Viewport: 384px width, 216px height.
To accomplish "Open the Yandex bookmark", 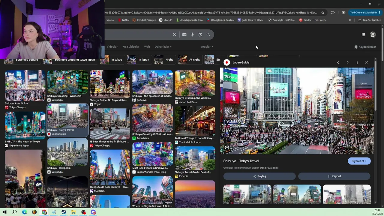I will [x=313, y=20].
